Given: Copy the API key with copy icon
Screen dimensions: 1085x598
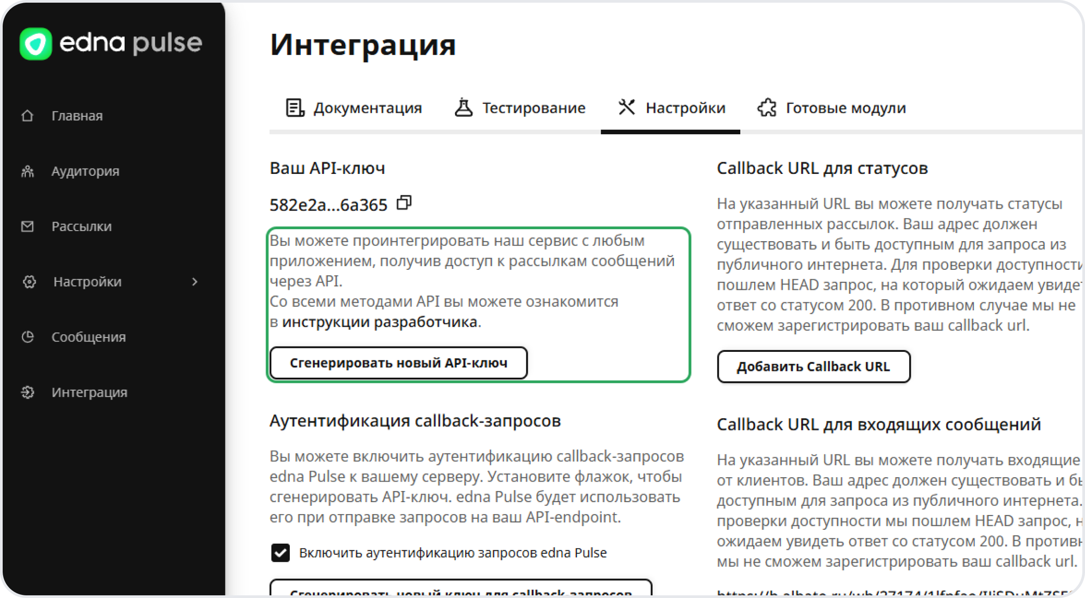Looking at the screenshot, I should [404, 203].
